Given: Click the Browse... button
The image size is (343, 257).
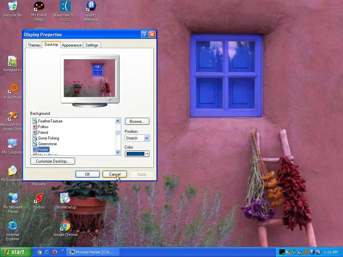Looking at the screenshot, I should 137,121.
